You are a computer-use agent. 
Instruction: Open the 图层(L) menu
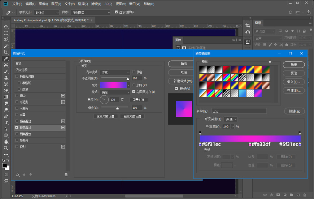click(56, 4)
